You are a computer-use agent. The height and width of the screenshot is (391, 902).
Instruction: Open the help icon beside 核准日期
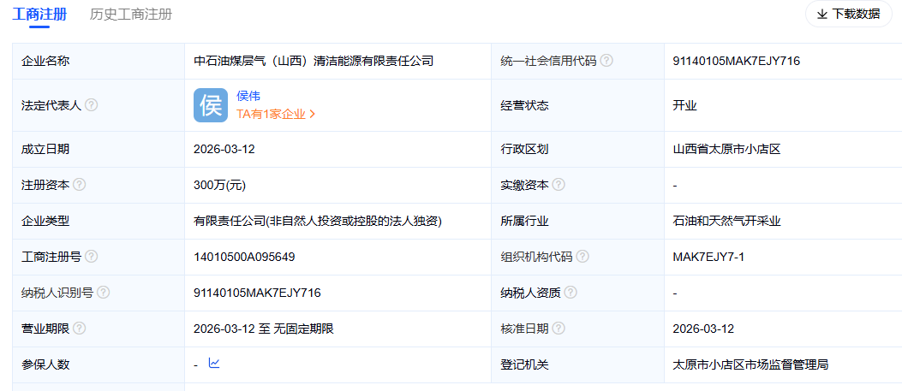(558, 329)
